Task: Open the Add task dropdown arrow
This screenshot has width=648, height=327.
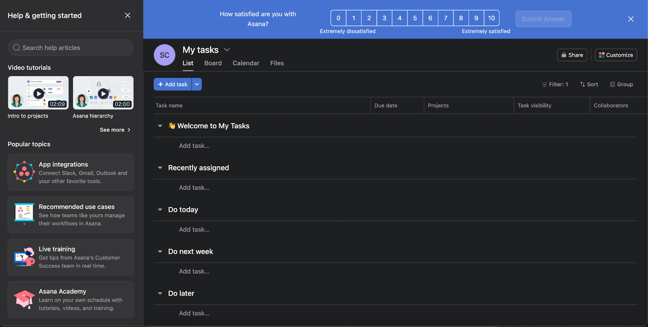Action: coord(197,84)
